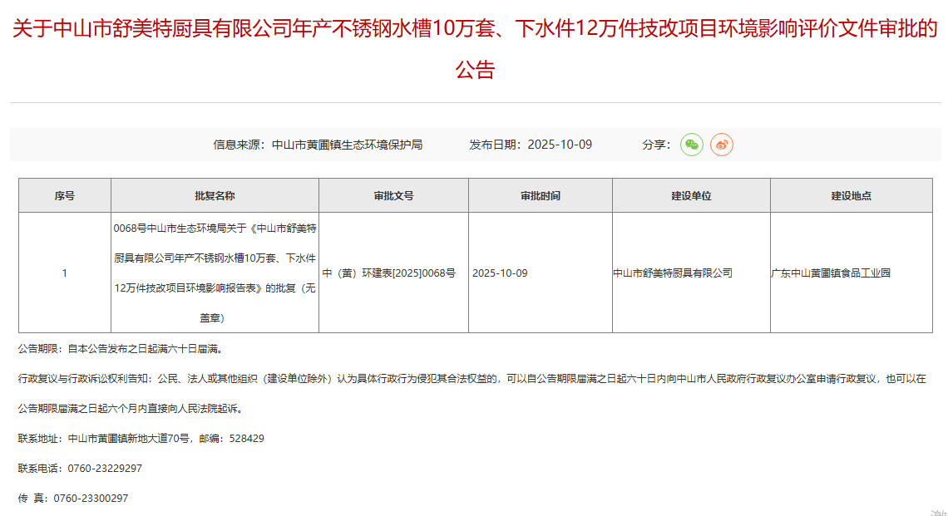This screenshot has width=948, height=516.
Task: Click the 信息来源 source text
Action: 318,145
